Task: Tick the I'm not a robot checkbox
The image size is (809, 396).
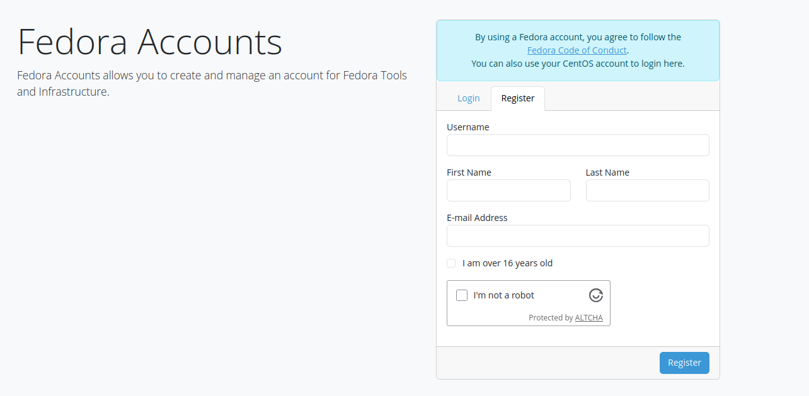Action: click(x=462, y=295)
